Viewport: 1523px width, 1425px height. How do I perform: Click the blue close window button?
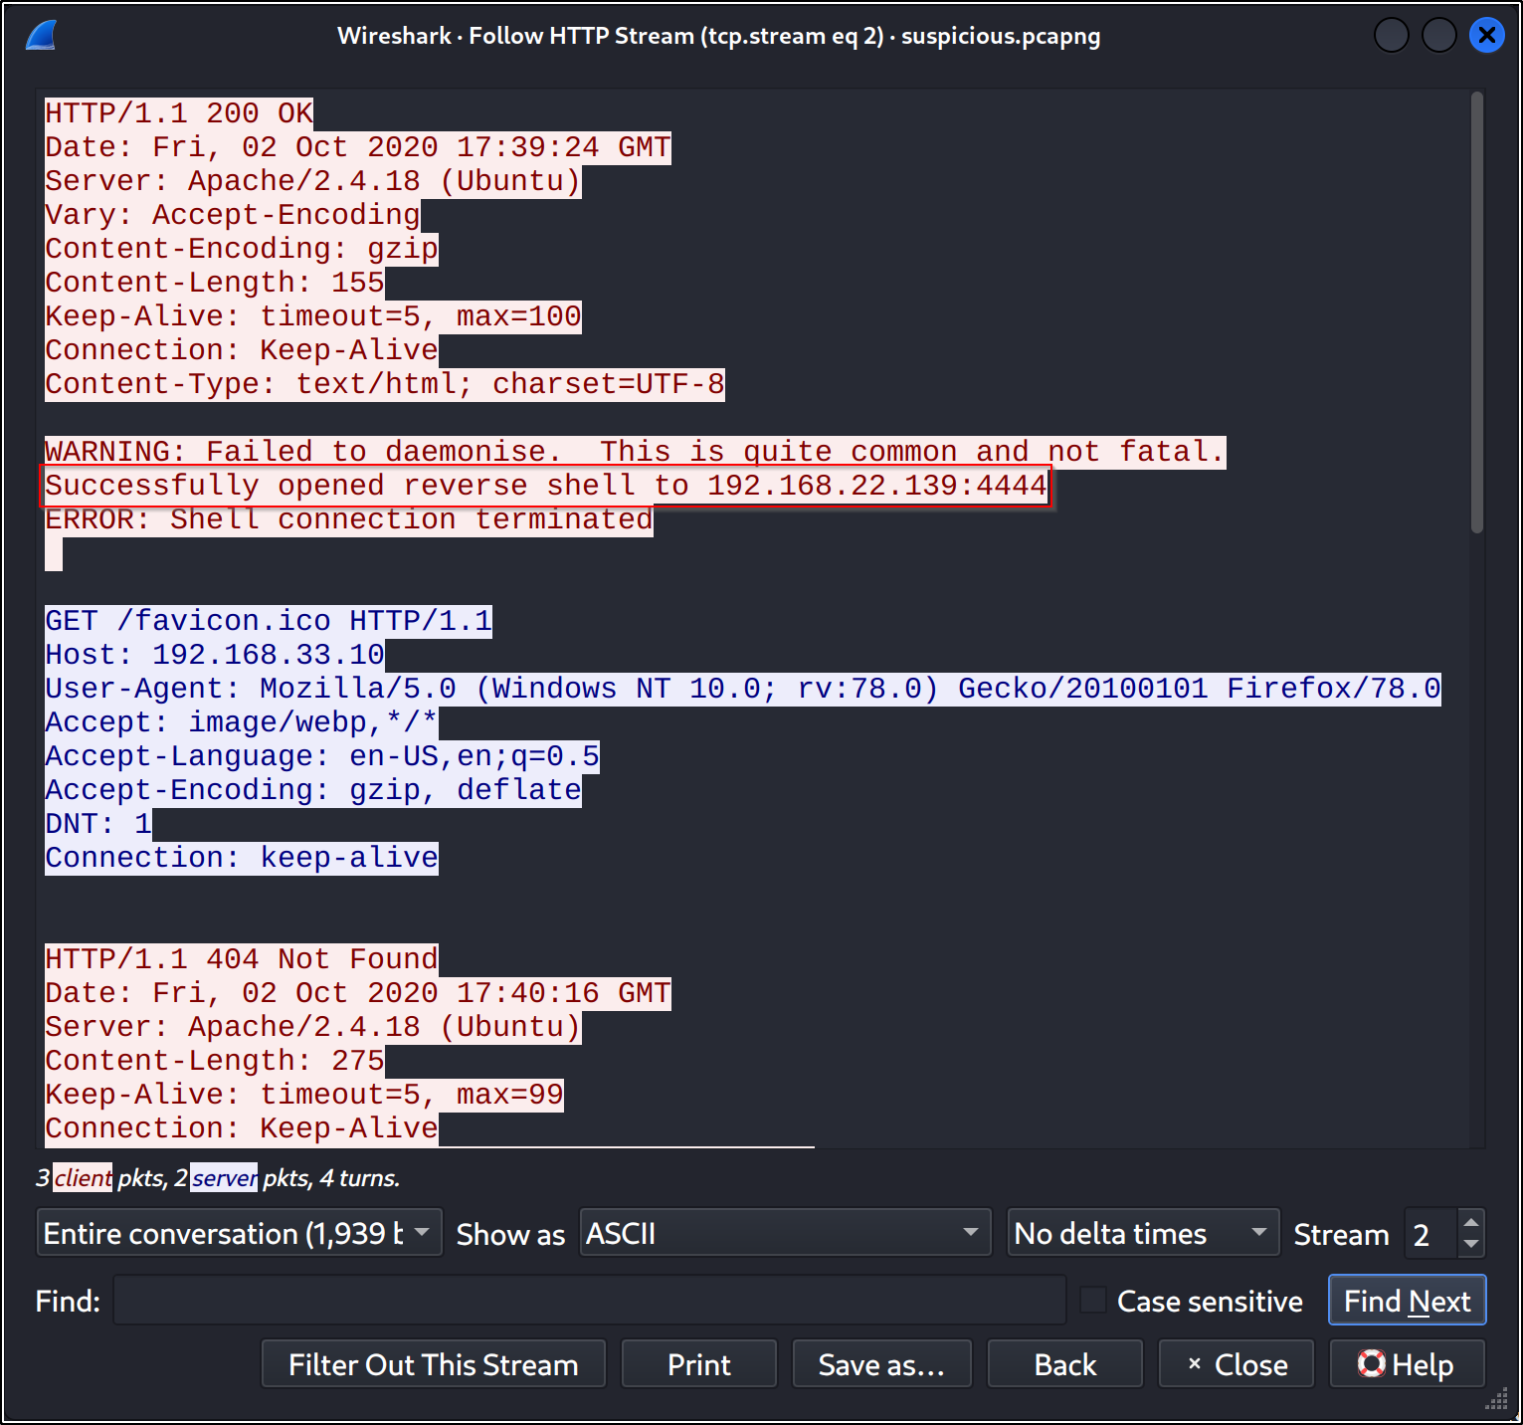[x=1486, y=36]
